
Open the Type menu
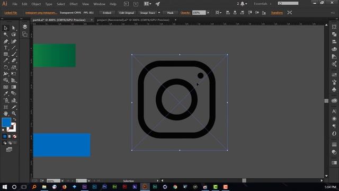tap(49, 4)
